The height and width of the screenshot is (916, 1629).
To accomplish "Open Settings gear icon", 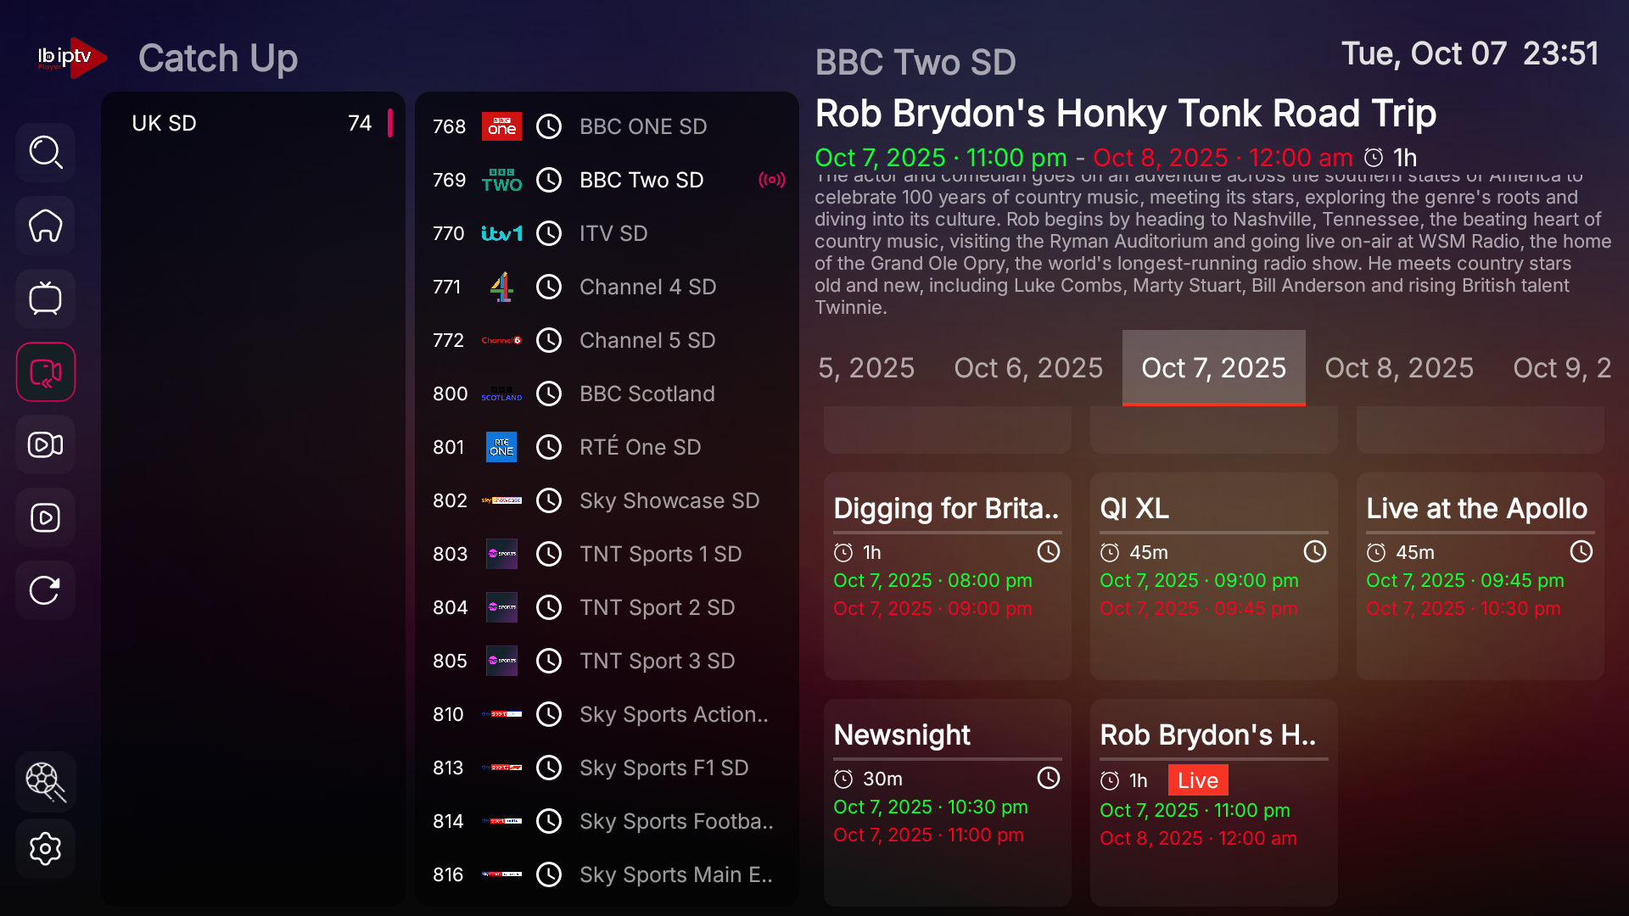I will (46, 848).
